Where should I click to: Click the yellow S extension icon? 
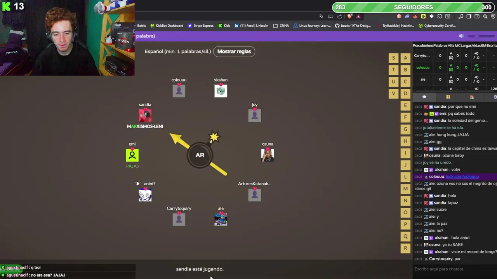(423, 16)
